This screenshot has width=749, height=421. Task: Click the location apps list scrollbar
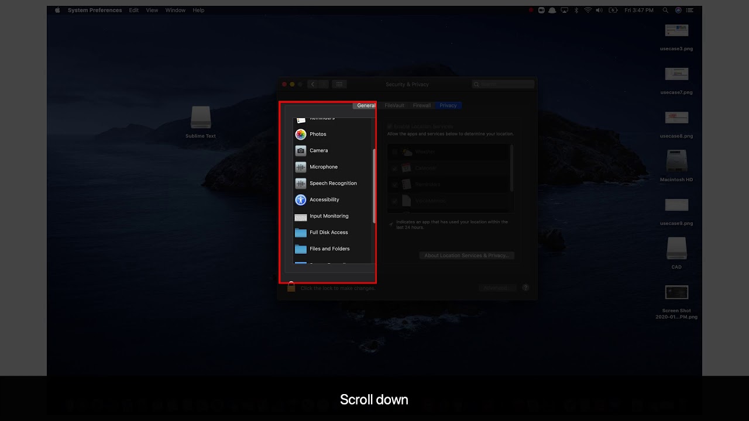[x=512, y=168]
